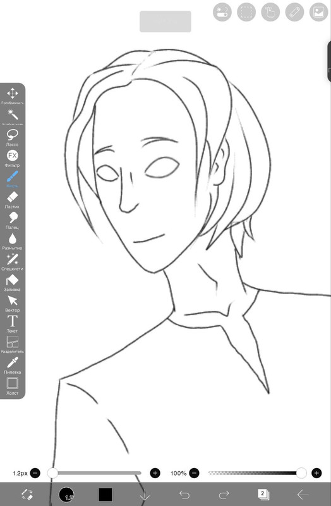Image resolution: width=331 pixels, height=506 pixels.
Task: Open brush settings via round brush preview
Action: tap(66, 494)
